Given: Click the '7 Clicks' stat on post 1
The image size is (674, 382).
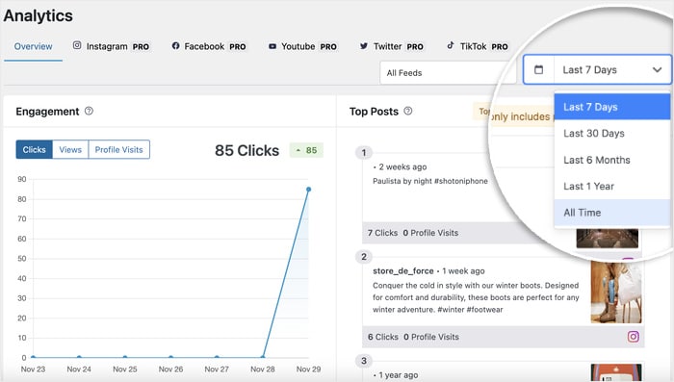Looking at the screenshot, I should click(382, 233).
